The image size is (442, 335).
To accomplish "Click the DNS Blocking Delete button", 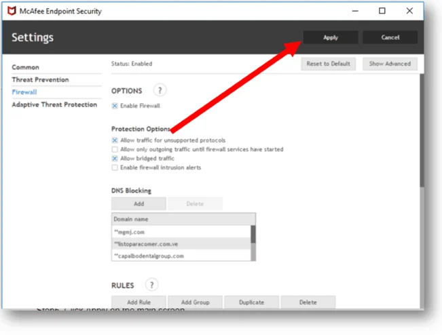I will click(x=195, y=203).
